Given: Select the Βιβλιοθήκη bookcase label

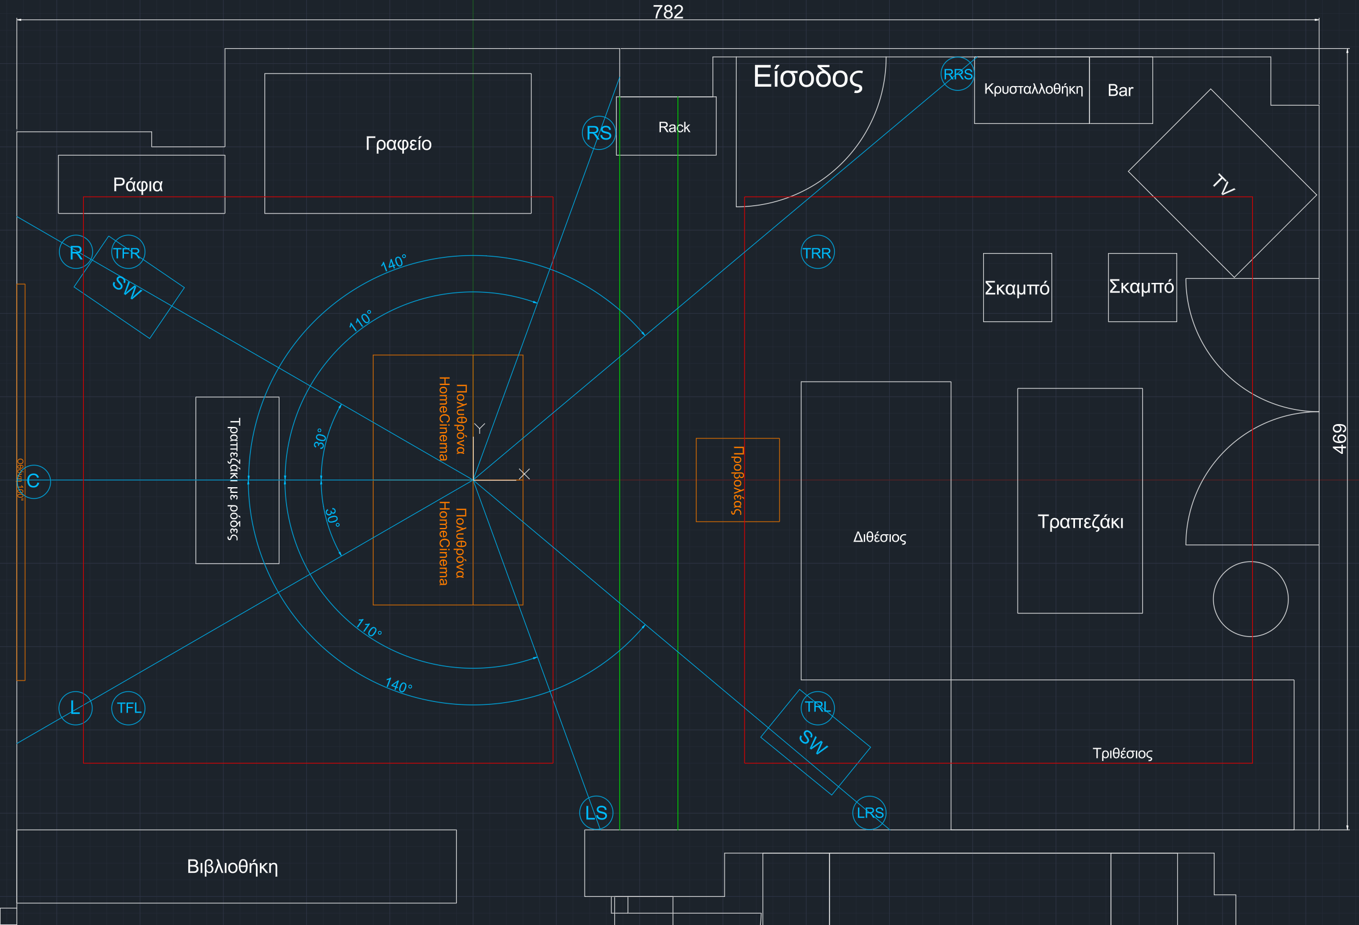Looking at the screenshot, I should pyautogui.click(x=232, y=866).
